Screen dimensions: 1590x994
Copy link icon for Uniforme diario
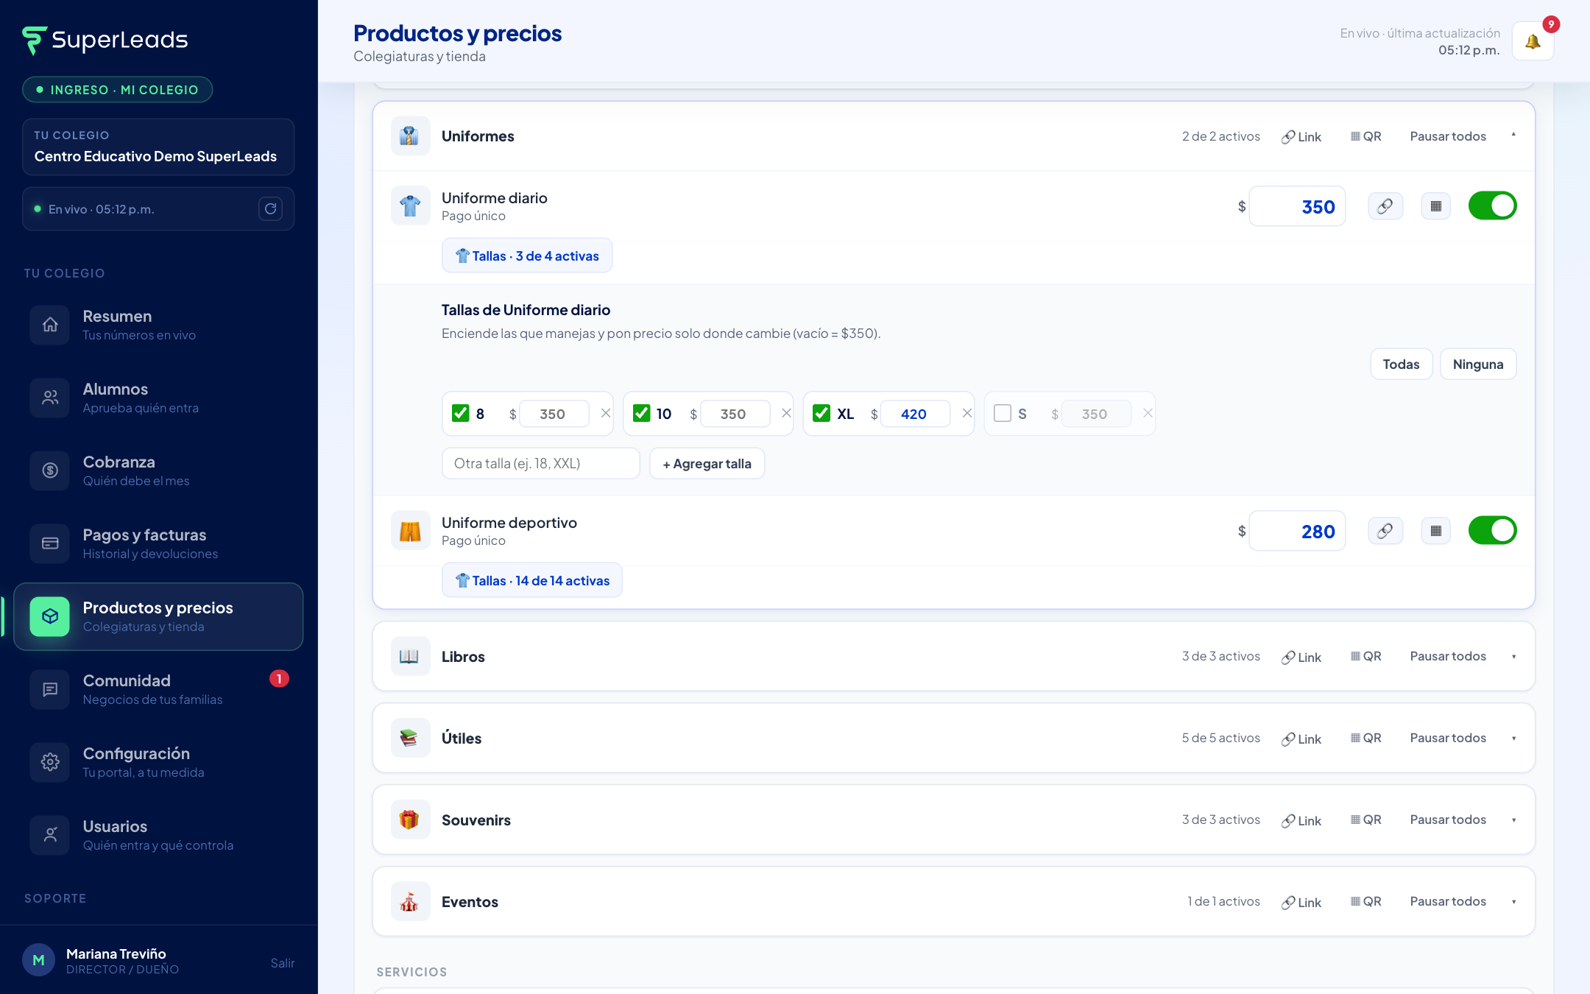coord(1385,206)
